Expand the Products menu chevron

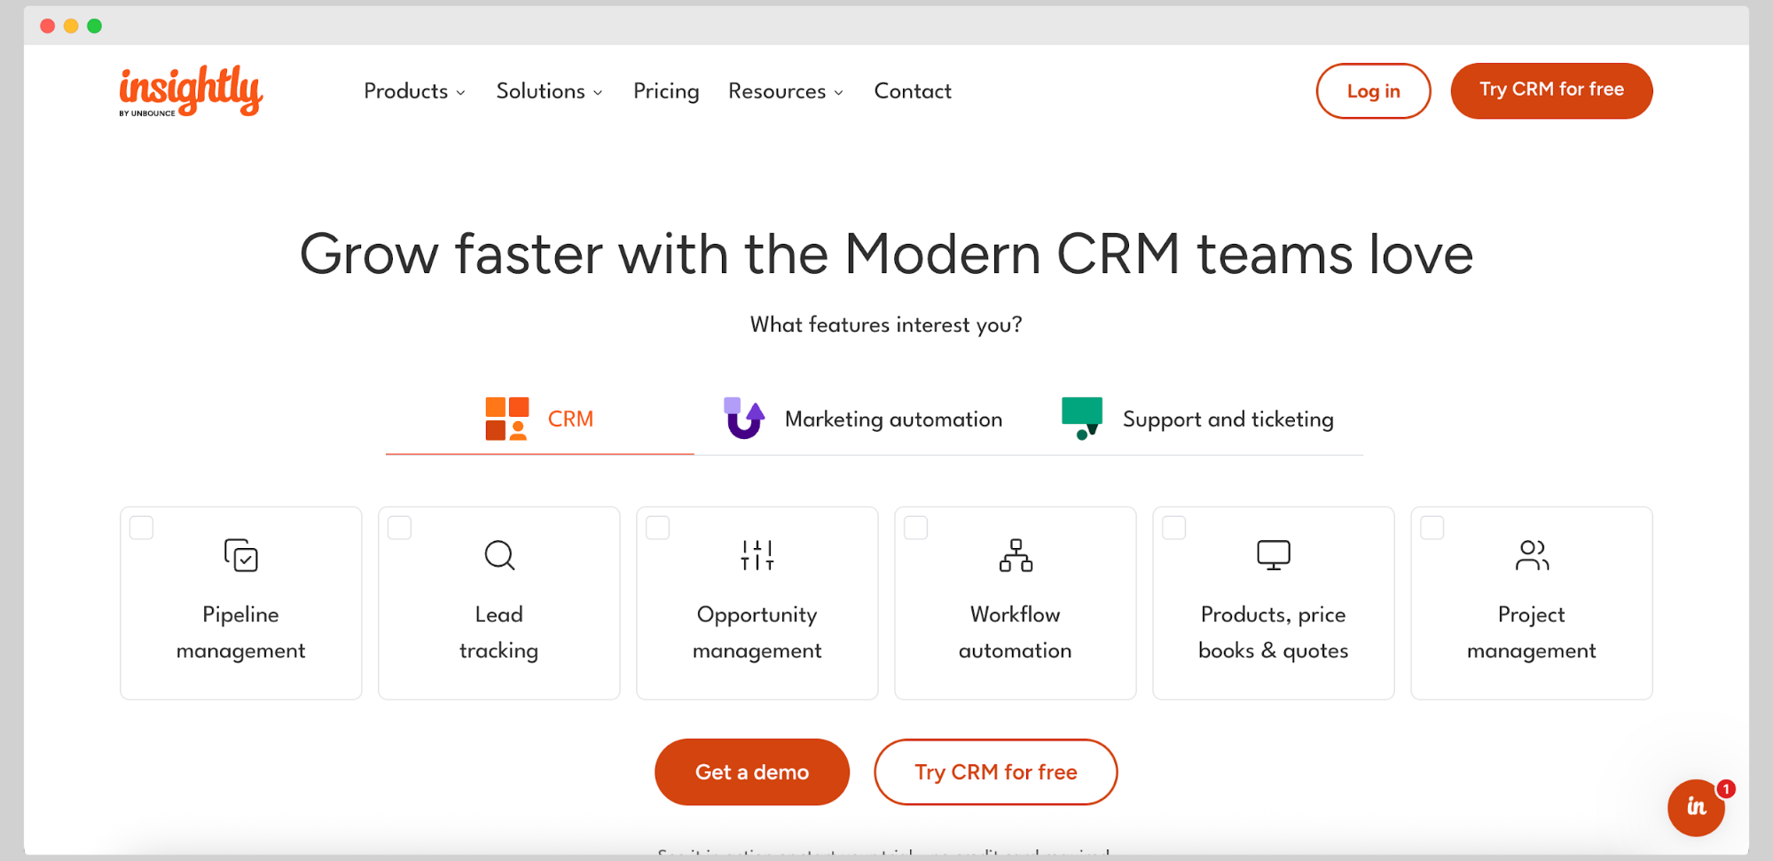click(x=461, y=93)
